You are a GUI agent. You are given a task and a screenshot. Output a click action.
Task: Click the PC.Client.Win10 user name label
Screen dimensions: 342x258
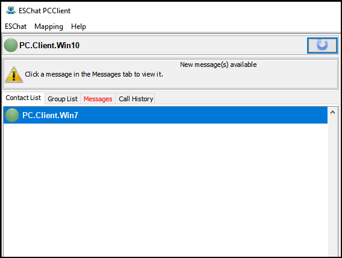click(x=49, y=45)
